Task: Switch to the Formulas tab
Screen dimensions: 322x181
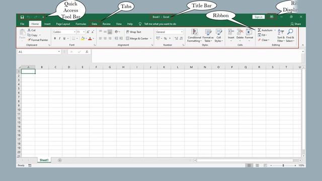Action: tap(80, 24)
